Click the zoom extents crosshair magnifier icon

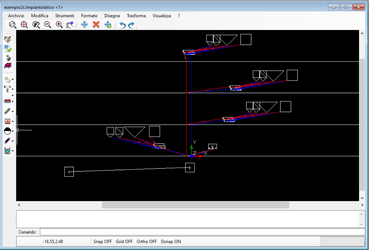[x=24, y=25]
